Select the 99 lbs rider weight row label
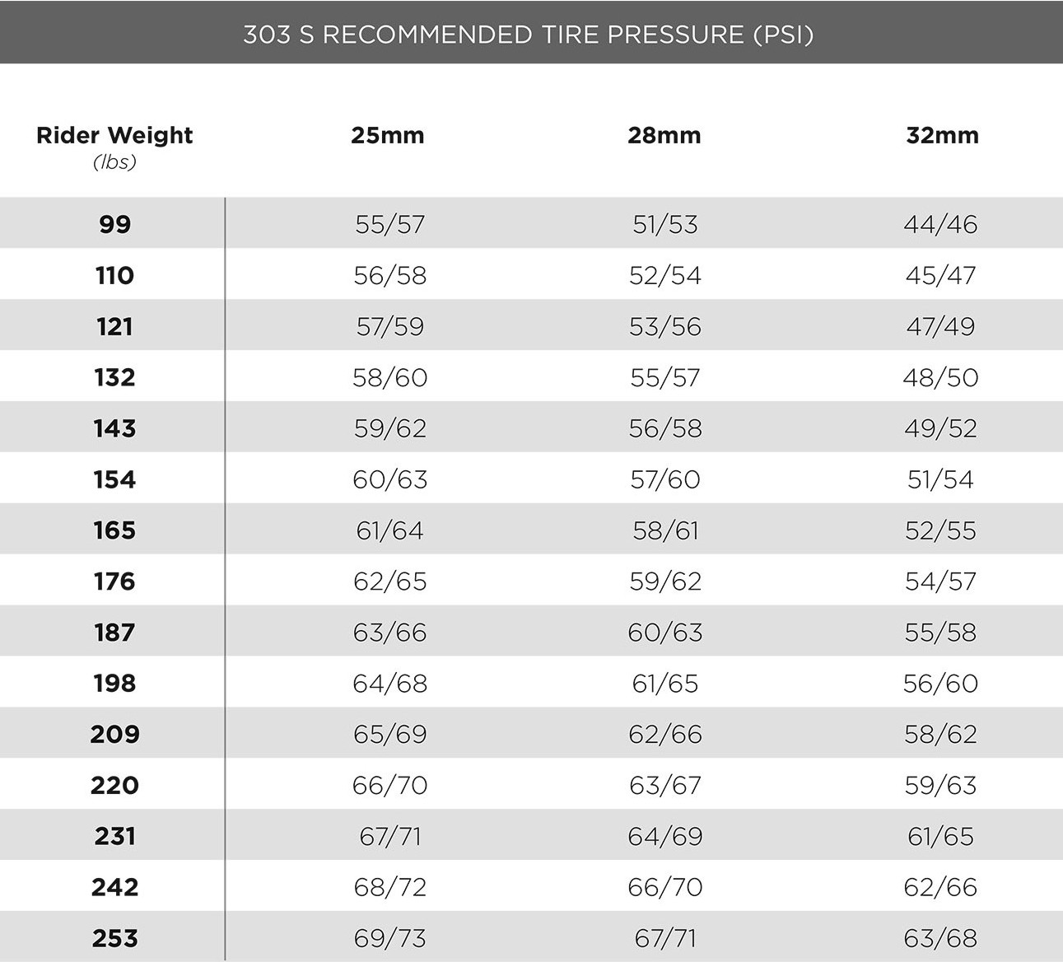Viewport: 1063px width, 962px height. coord(114,224)
